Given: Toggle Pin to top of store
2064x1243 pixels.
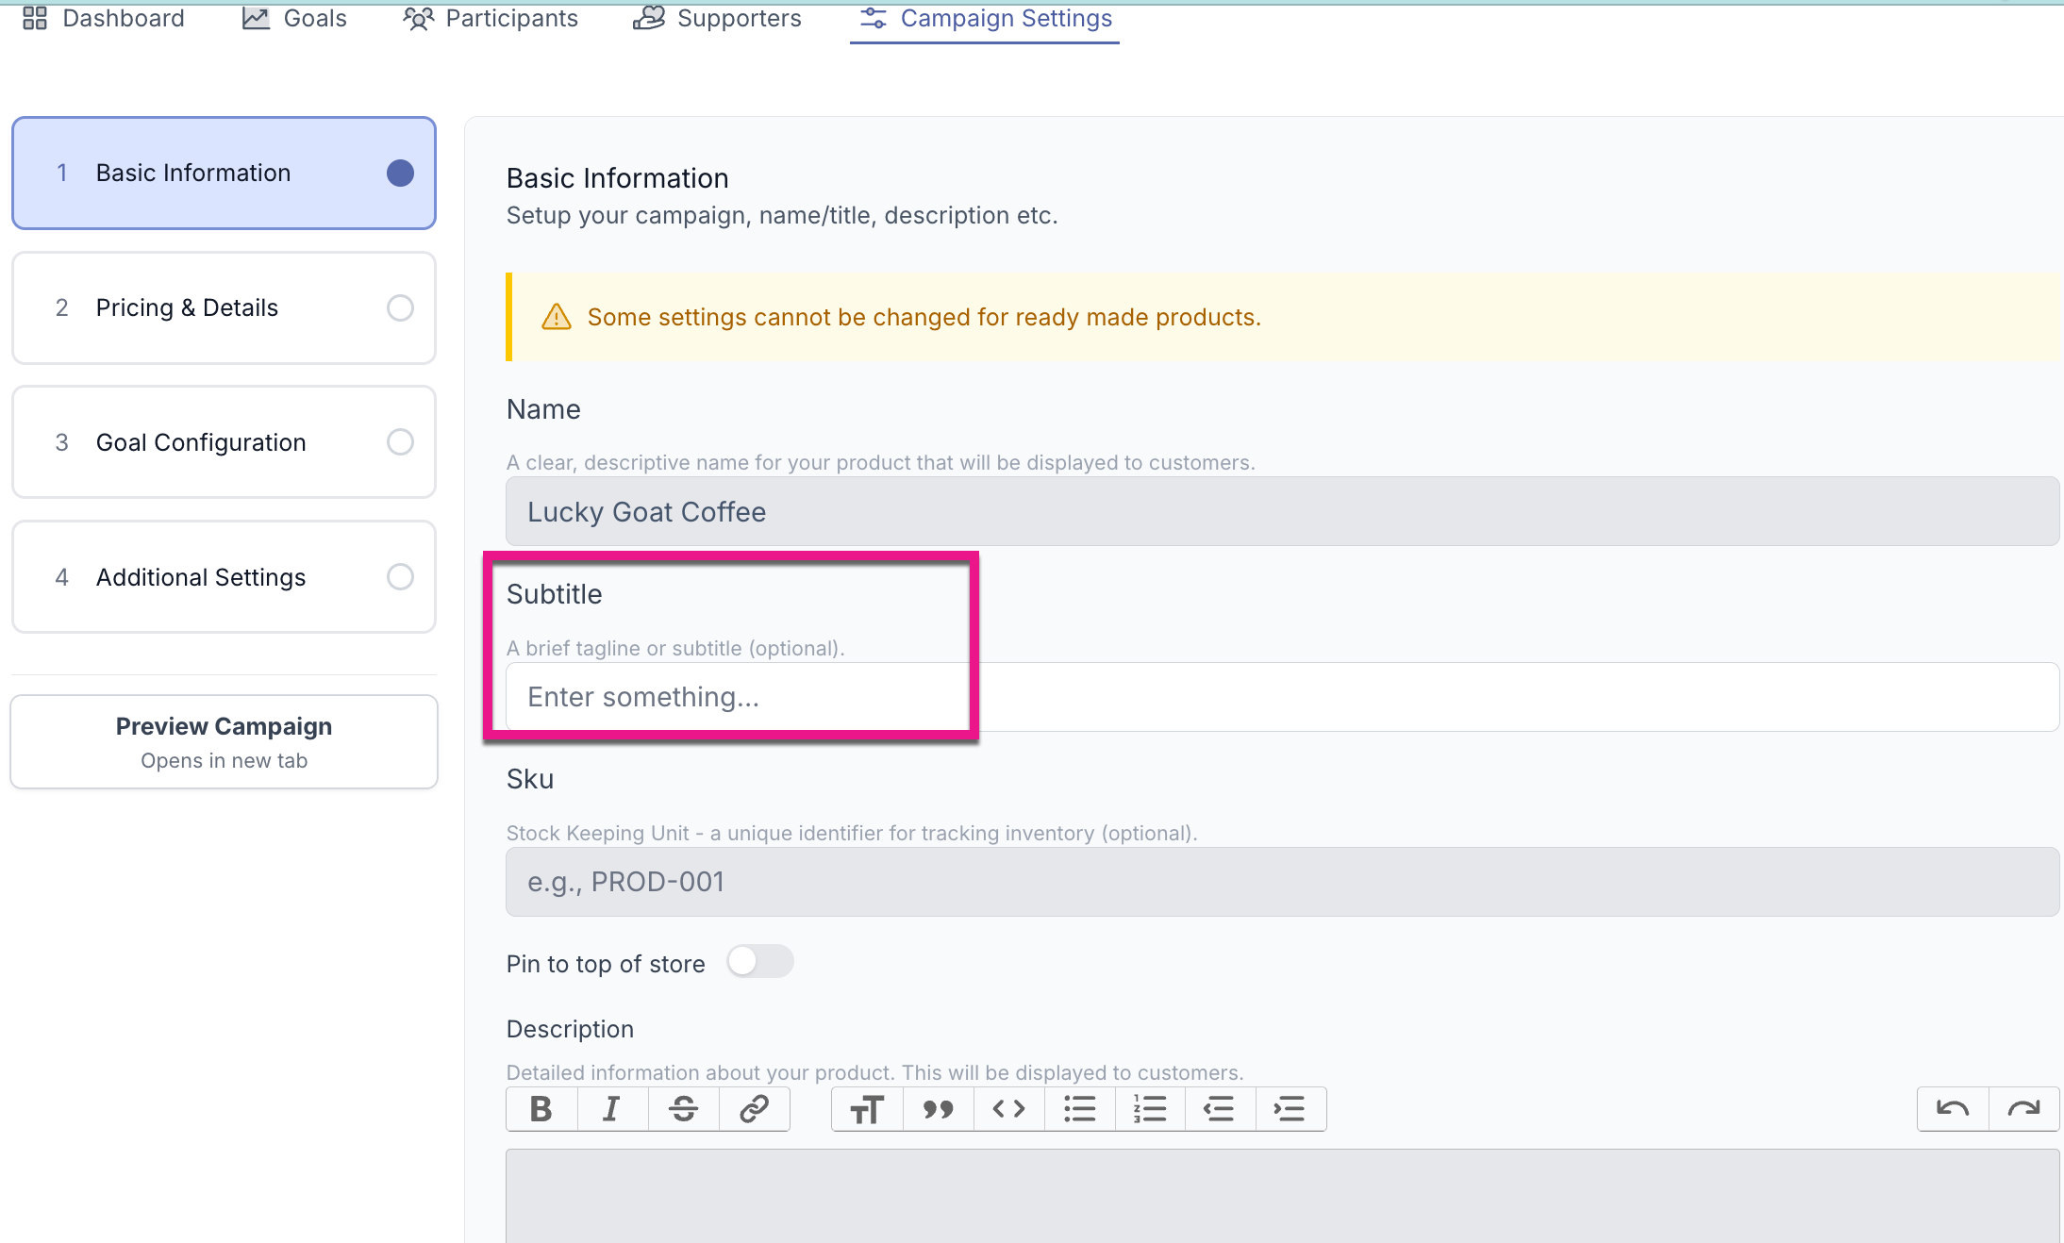Looking at the screenshot, I should pos(759,962).
